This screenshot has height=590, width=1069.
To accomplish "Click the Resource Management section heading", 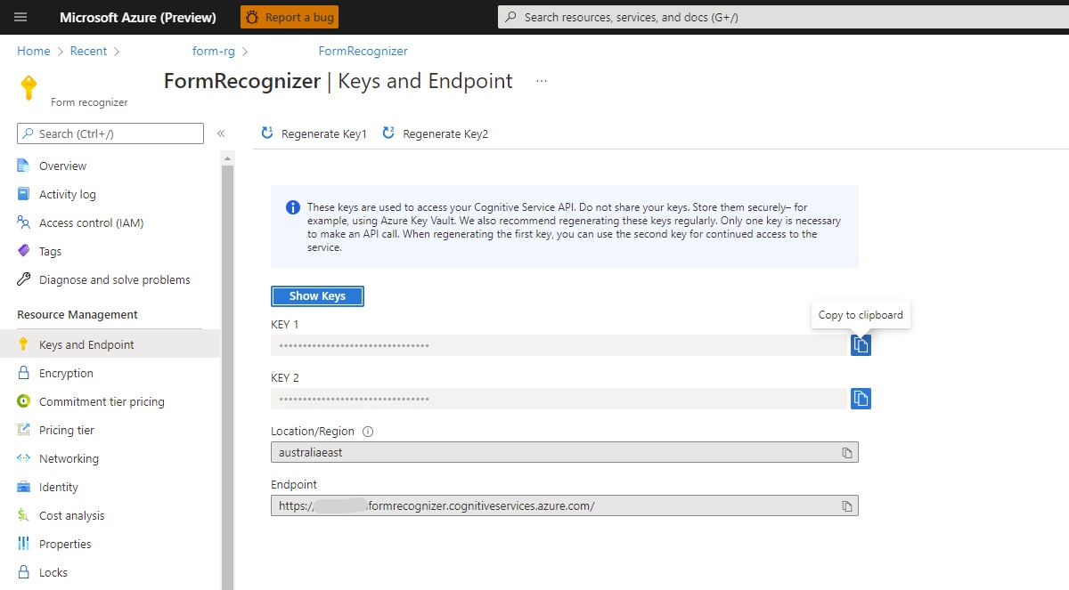I will (x=78, y=314).
